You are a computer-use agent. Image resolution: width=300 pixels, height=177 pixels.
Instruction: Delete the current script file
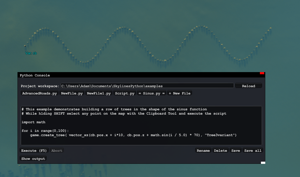coord(220,151)
